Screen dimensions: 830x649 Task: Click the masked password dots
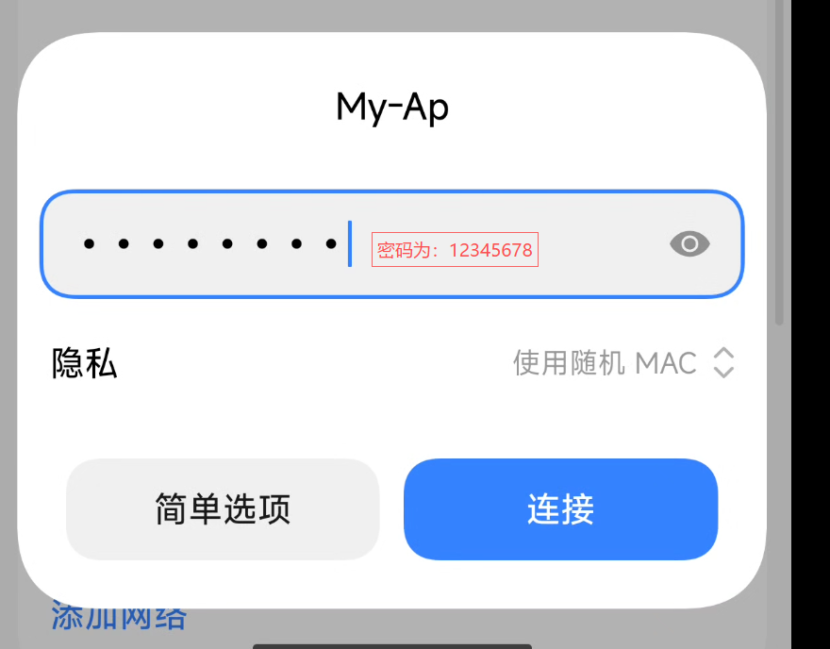tap(210, 244)
